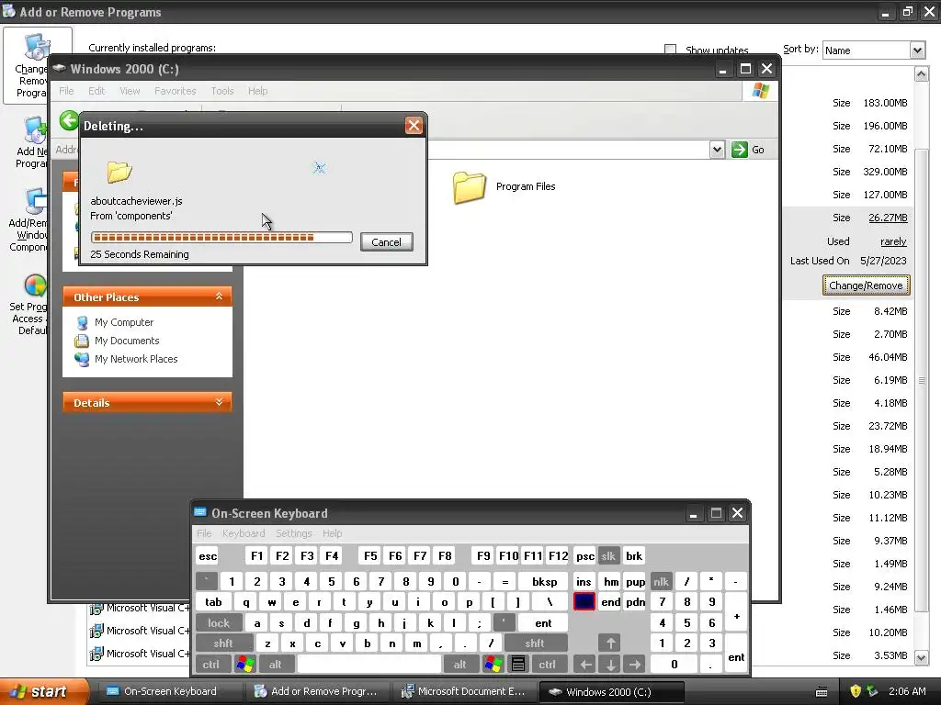Image resolution: width=941 pixels, height=705 pixels.
Task: Click the space bar on On-Screen Keyboard
Action: [369, 665]
